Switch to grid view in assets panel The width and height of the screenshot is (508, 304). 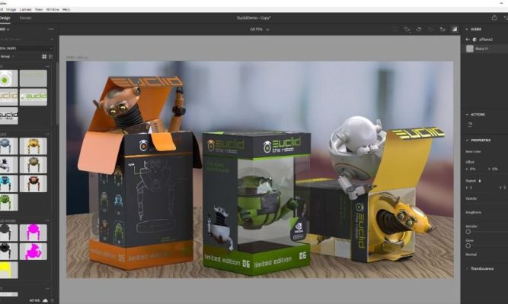43,56
